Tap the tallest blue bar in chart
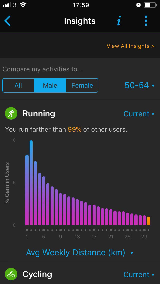 [31, 182]
